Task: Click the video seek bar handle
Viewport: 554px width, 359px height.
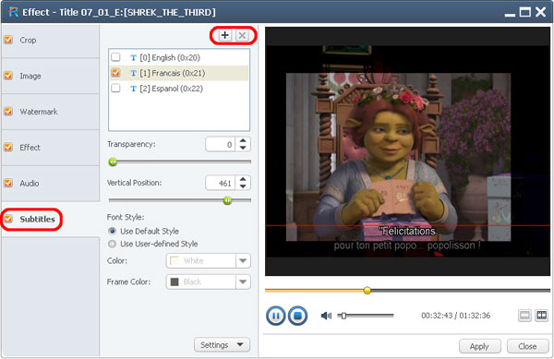Action: click(367, 290)
